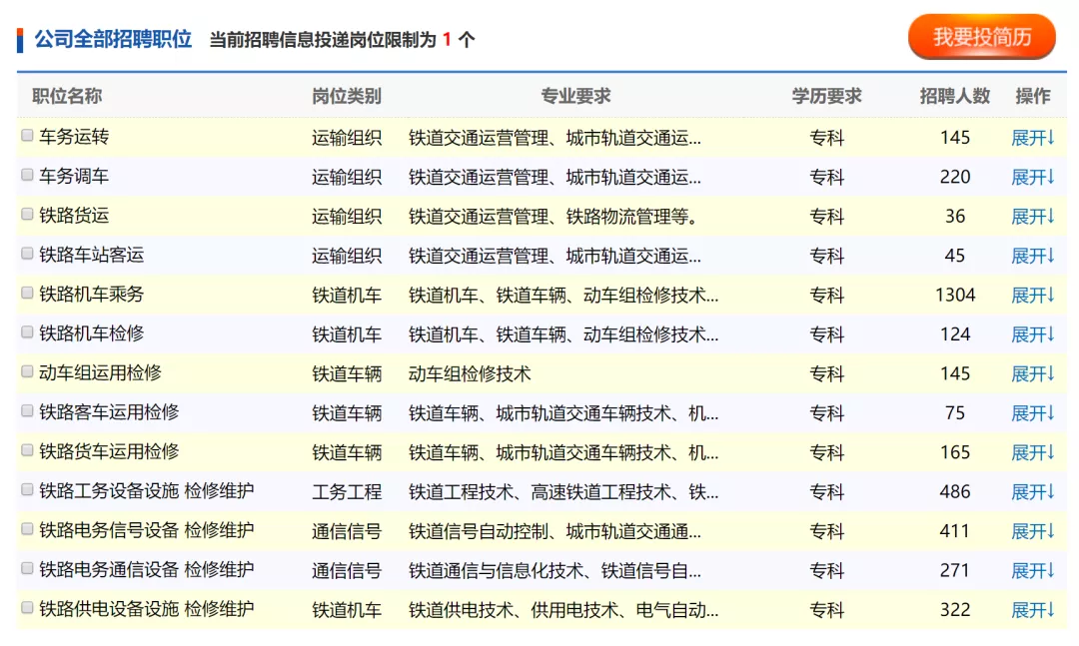
Task: Check the 铁路机车乘务 checkbox
Action: (28, 293)
